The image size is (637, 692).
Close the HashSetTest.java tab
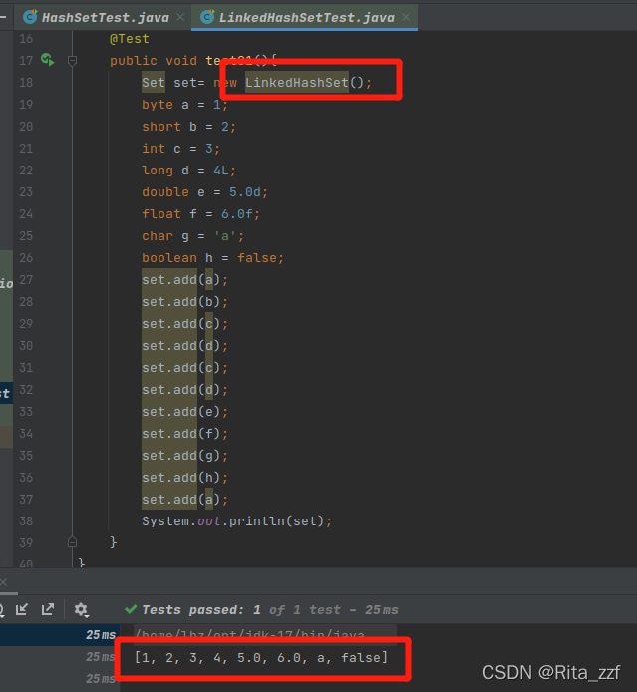pyautogui.click(x=180, y=17)
